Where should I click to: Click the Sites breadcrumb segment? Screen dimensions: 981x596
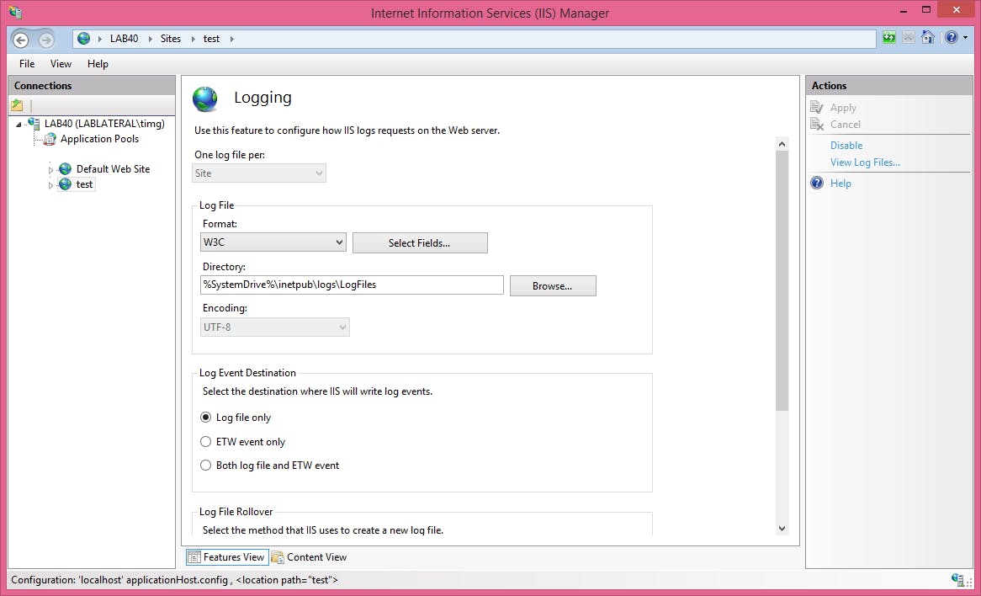pyautogui.click(x=170, y=39)
